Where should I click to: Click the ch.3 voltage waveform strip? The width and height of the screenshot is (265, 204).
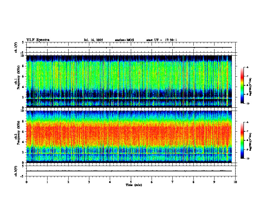pos(129,171)
